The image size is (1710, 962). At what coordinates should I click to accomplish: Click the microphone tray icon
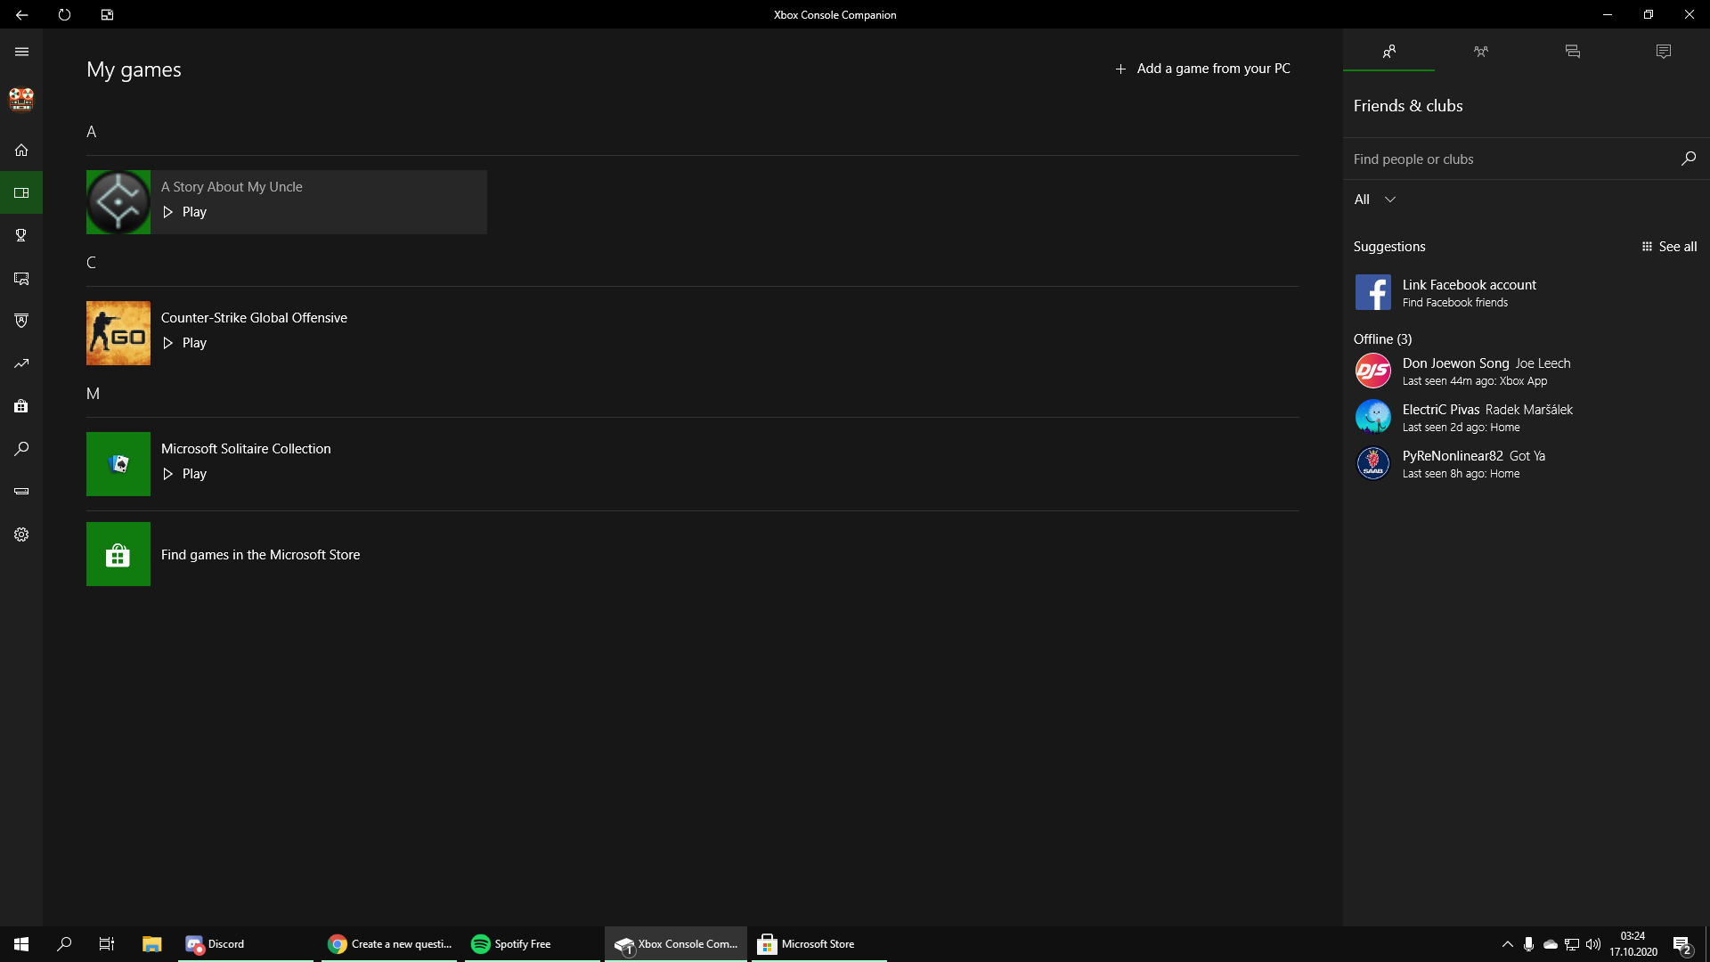(x=1528, y=944)
